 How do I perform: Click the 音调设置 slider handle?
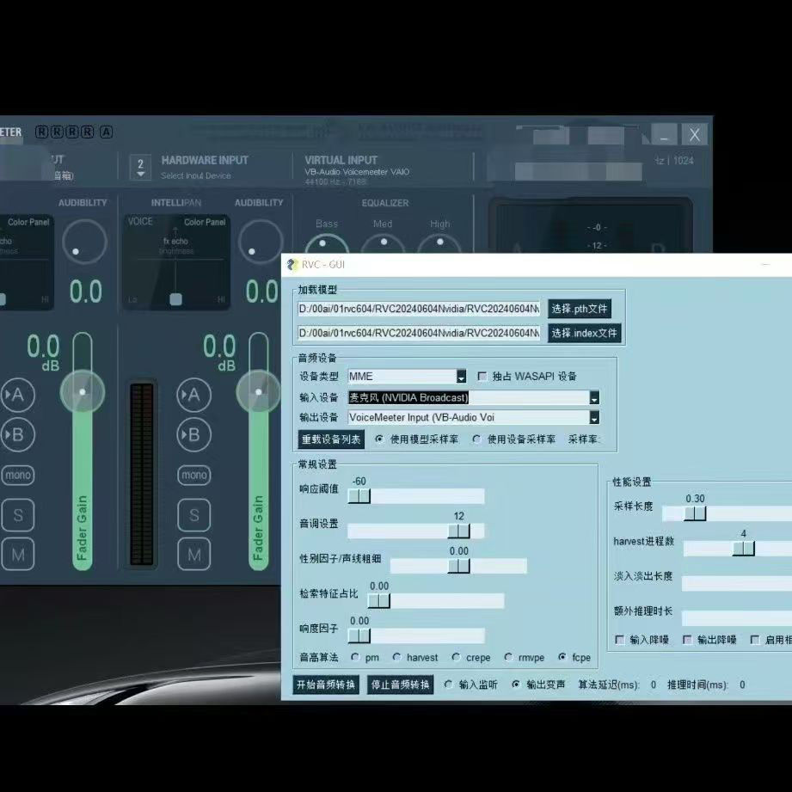point(459,531)
